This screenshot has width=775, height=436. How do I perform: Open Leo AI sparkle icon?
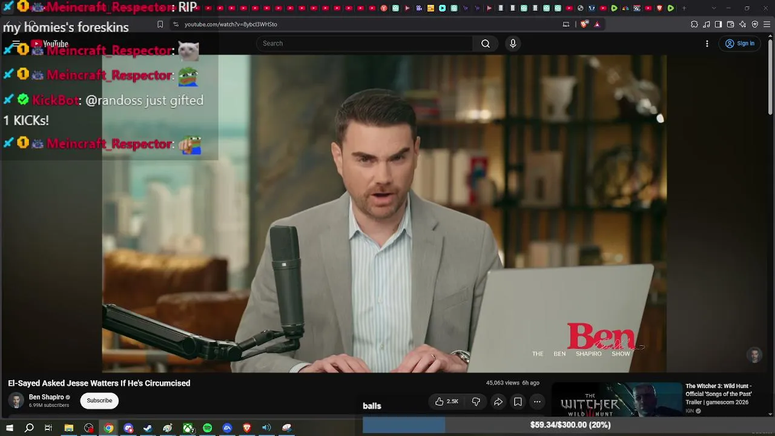pos(742,24)
